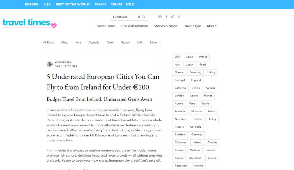Open the Tips & Inspiration menu
Screen dimensions: 294x170
(134, 26)
